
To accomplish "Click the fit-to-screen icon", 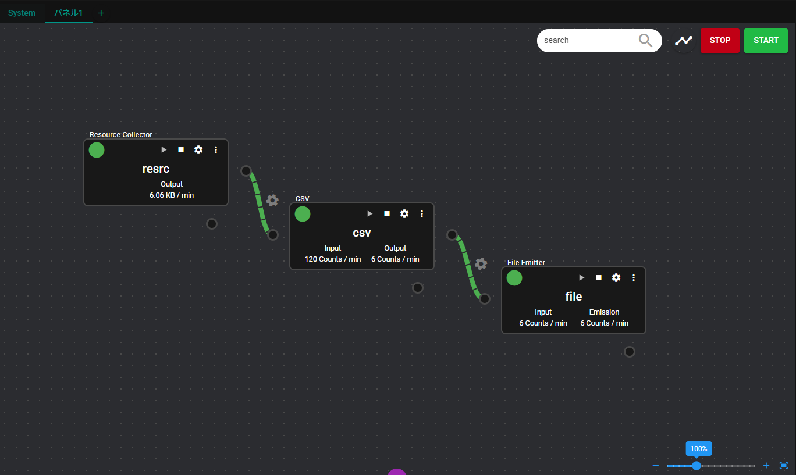I will click(x=783, y=466).
